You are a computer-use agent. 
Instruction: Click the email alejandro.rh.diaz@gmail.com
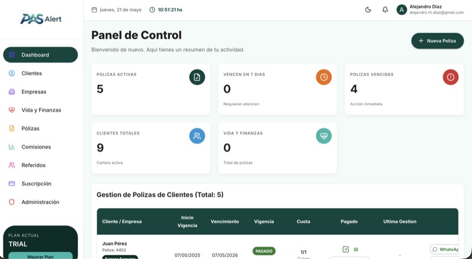[x=437, y=12]
